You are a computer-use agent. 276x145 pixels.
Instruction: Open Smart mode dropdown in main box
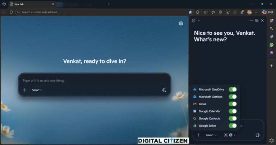point(37,90)
